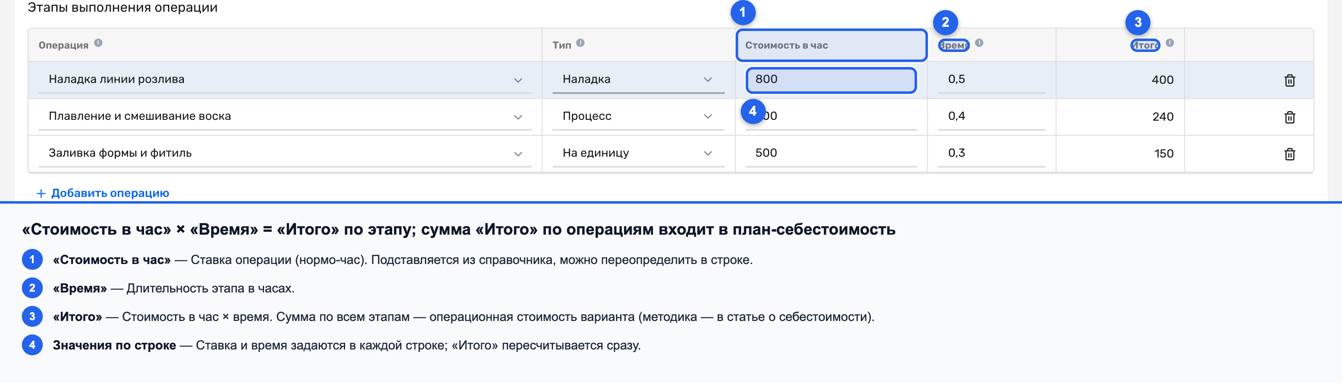Open operation dropdown for Наладка линии розлива

[518, 80]
